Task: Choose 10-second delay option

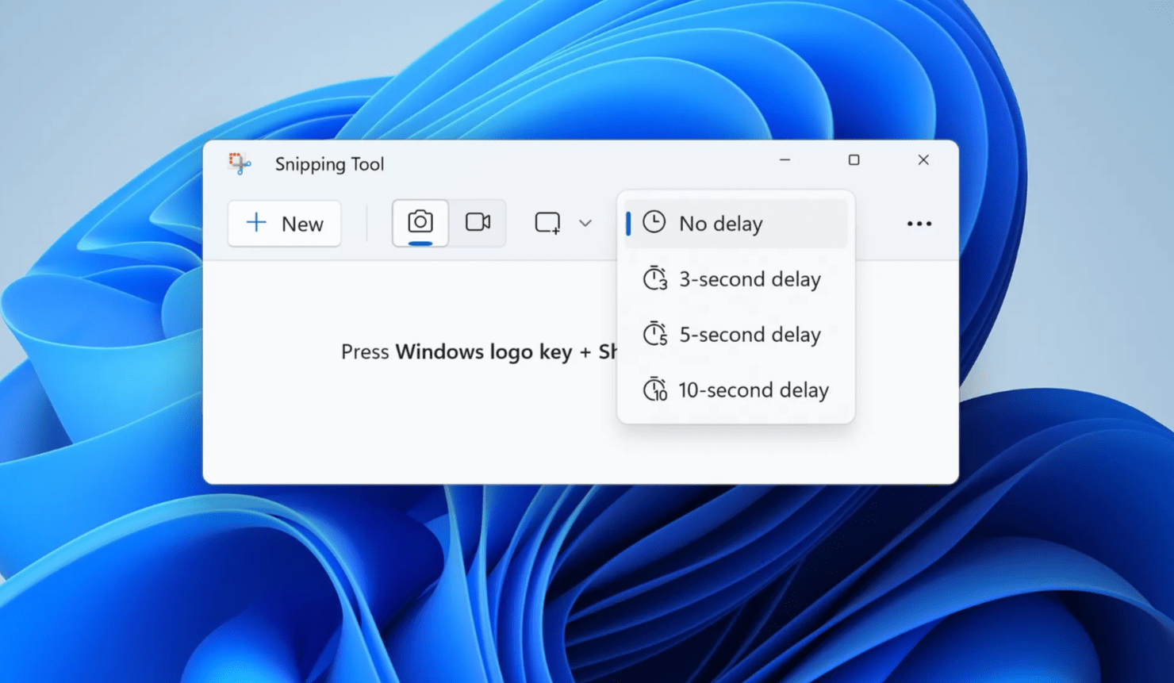Action: (736, 390)
